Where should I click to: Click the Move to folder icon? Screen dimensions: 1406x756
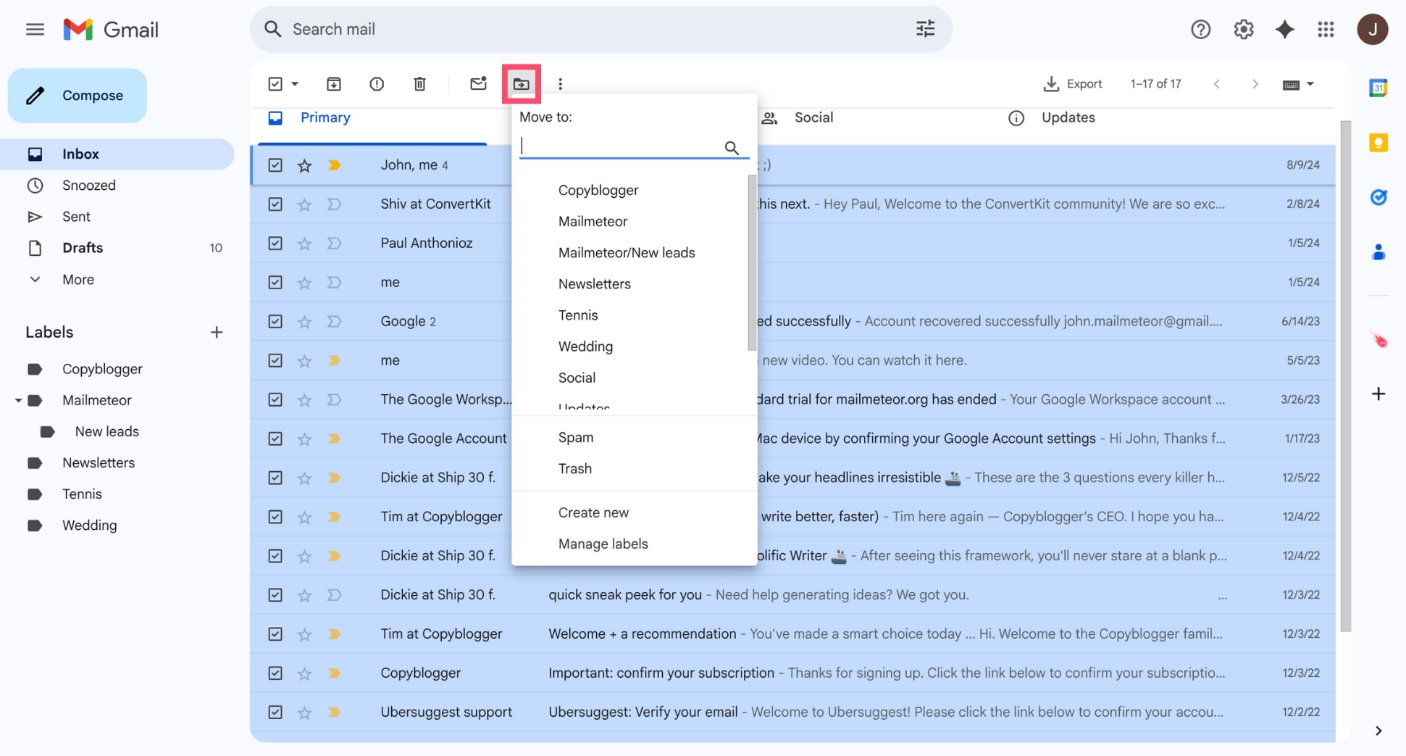coord(522,84)
